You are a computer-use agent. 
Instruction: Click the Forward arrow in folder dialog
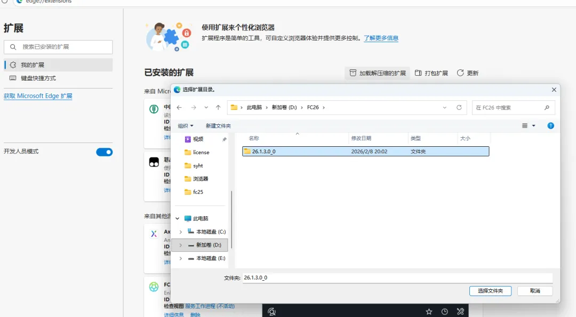[x=194, y=107]
